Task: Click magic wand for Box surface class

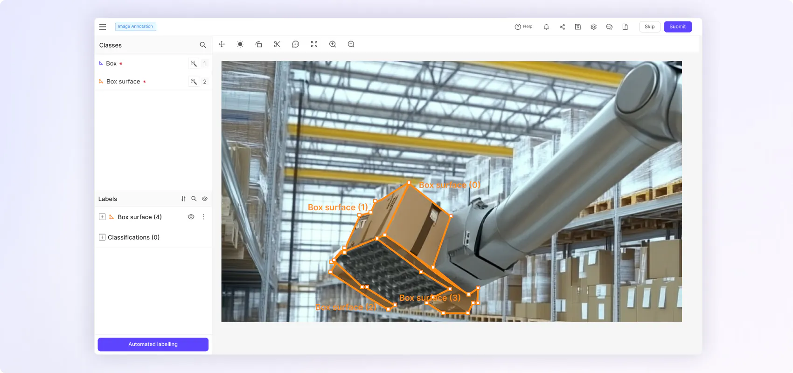Action: click(x=194, y=82)
